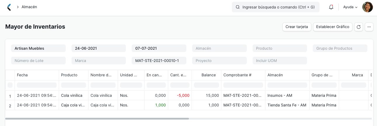
Task: Click the -5,000 outgoing quantity cell
Action: [180, 95]
